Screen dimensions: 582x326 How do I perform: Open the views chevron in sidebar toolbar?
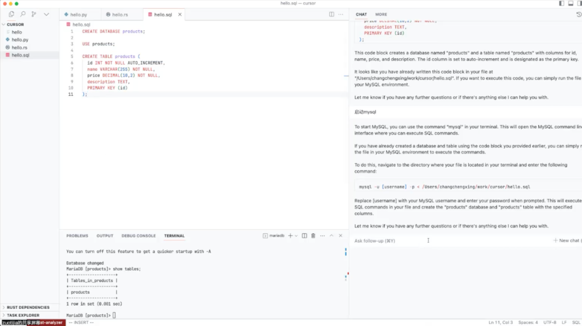46,15
